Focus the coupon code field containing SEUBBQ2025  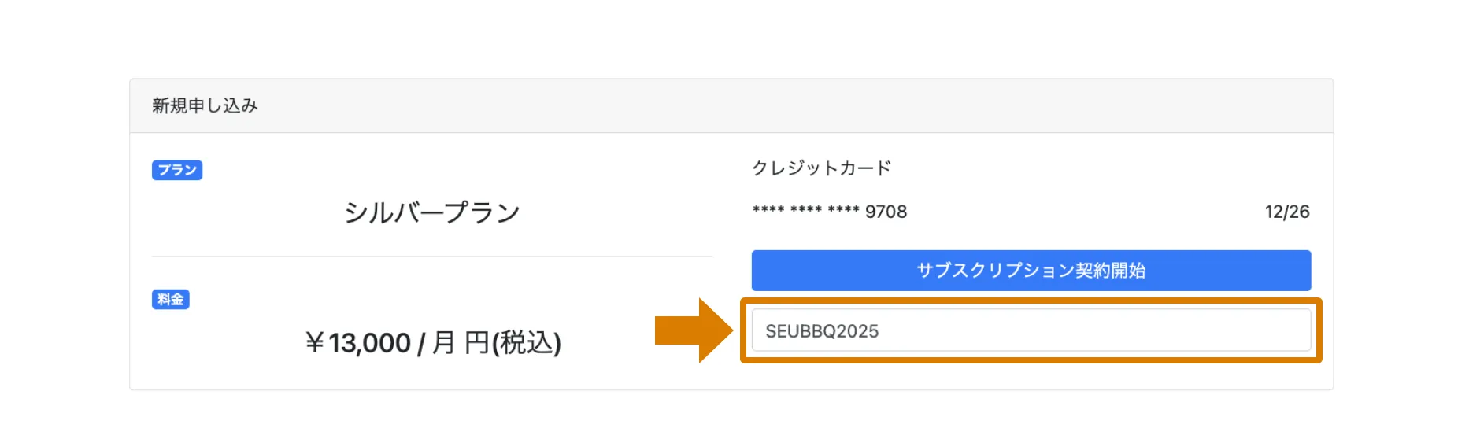tap(1031, 330)
